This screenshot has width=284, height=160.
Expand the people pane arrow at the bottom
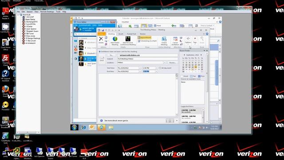[x=177, y=120]
